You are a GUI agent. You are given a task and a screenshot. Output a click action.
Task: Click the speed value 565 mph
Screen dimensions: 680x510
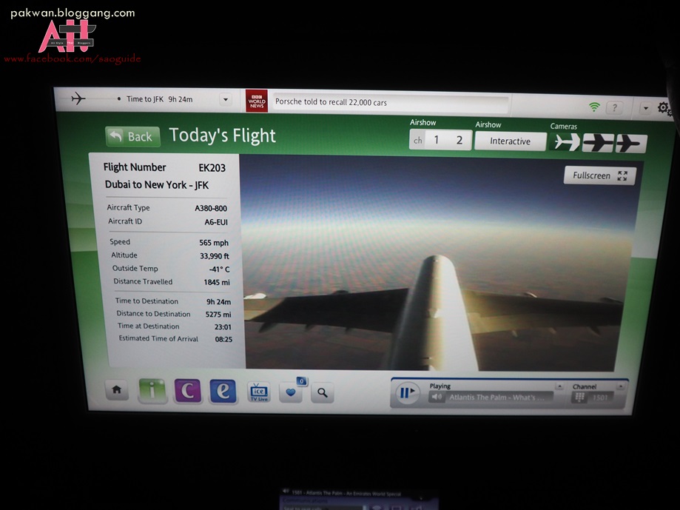pyautogui.click(x=214, y=243)
